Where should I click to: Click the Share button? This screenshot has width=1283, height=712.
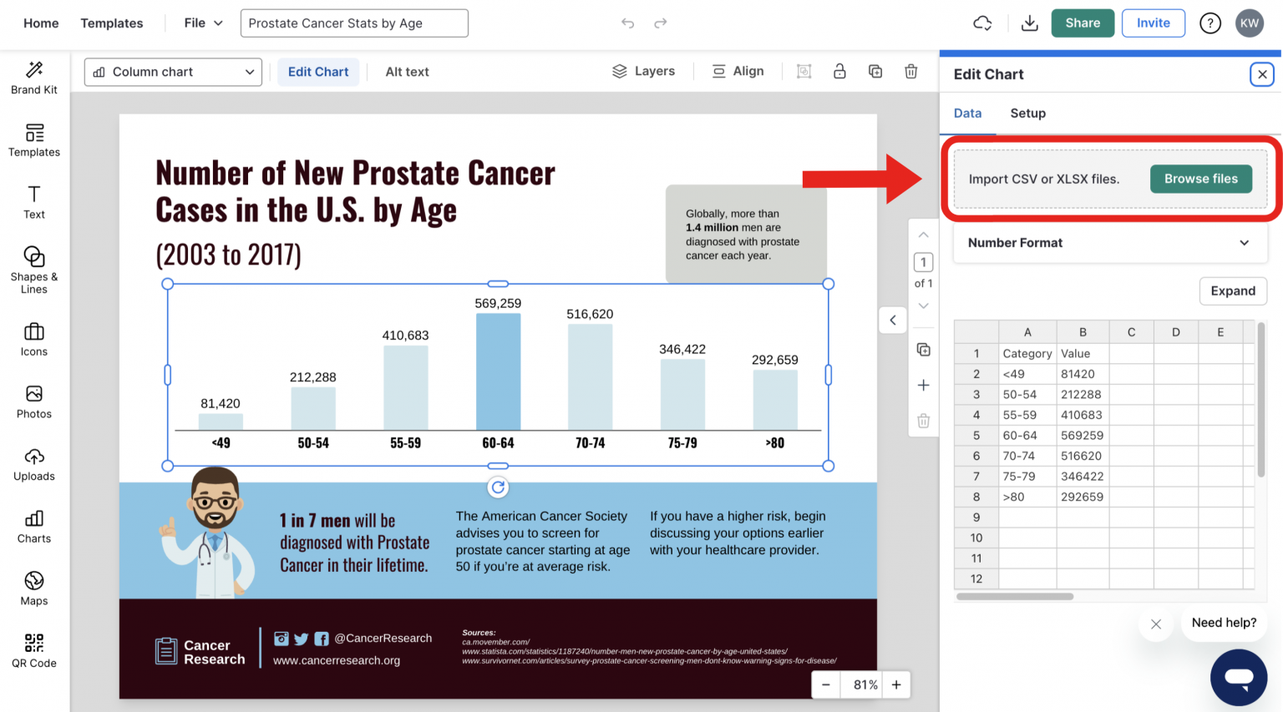(x=1082, y=23)
